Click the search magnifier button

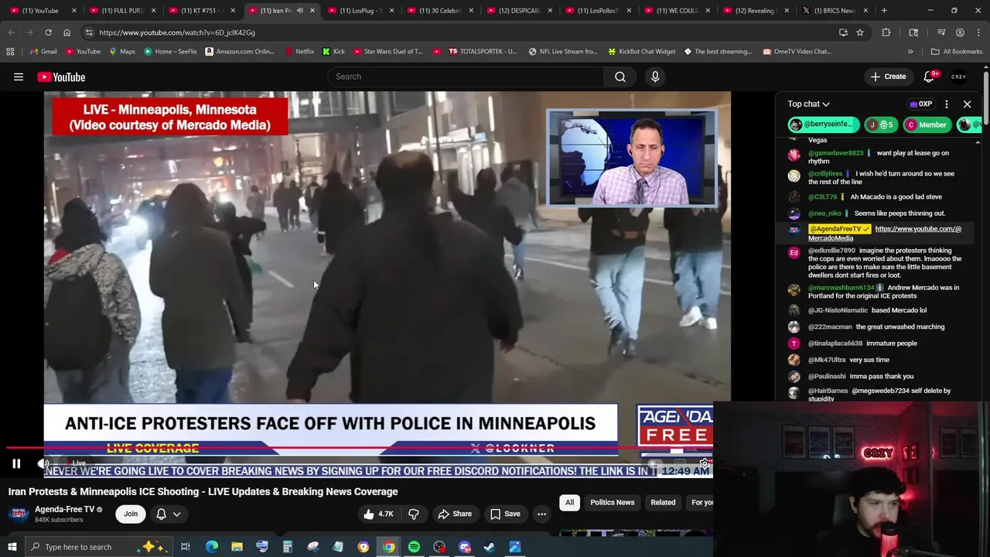coord(620,77)
